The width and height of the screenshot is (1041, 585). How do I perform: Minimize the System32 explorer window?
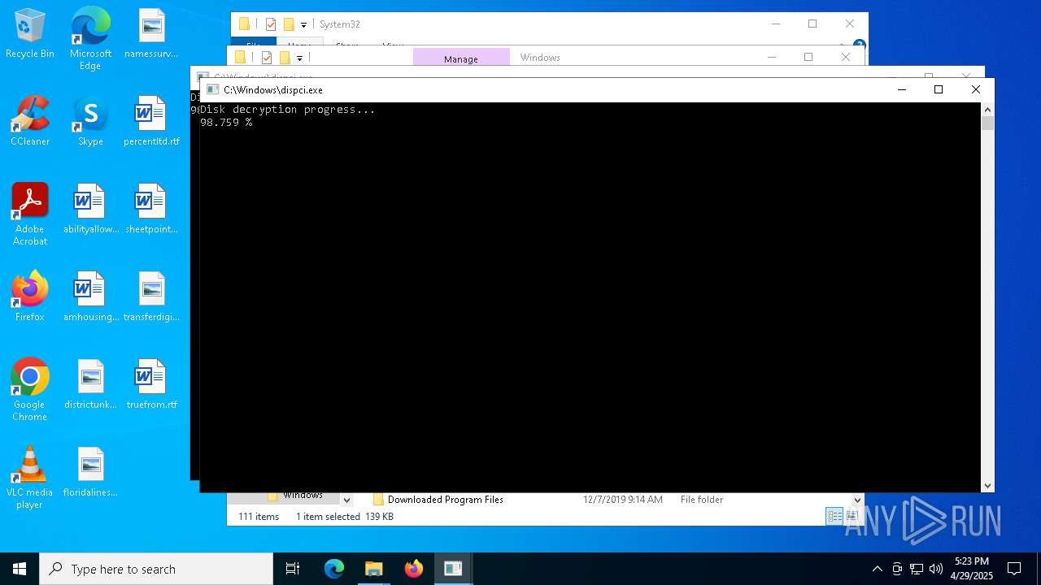pyautogui.click(x=775, y=24)
